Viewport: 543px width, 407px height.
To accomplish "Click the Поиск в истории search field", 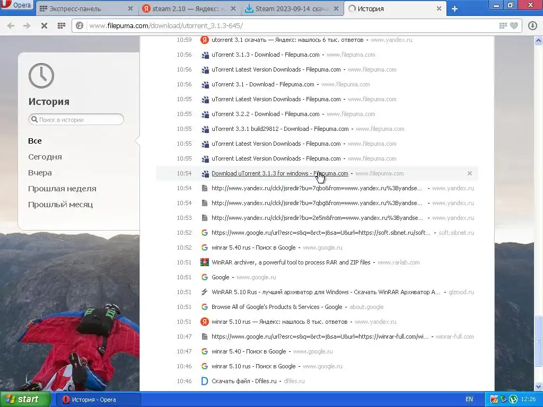I will (76, 119).
